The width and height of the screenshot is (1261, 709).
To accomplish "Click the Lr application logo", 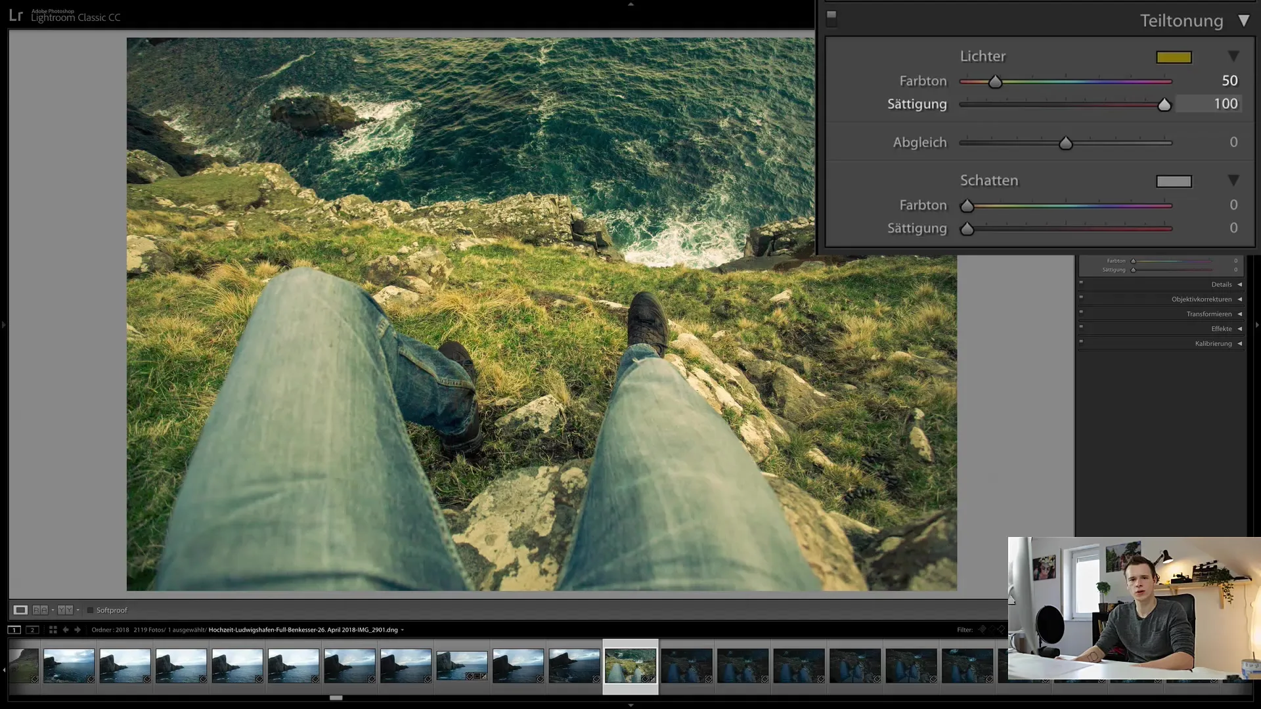I will click(16, 15).
